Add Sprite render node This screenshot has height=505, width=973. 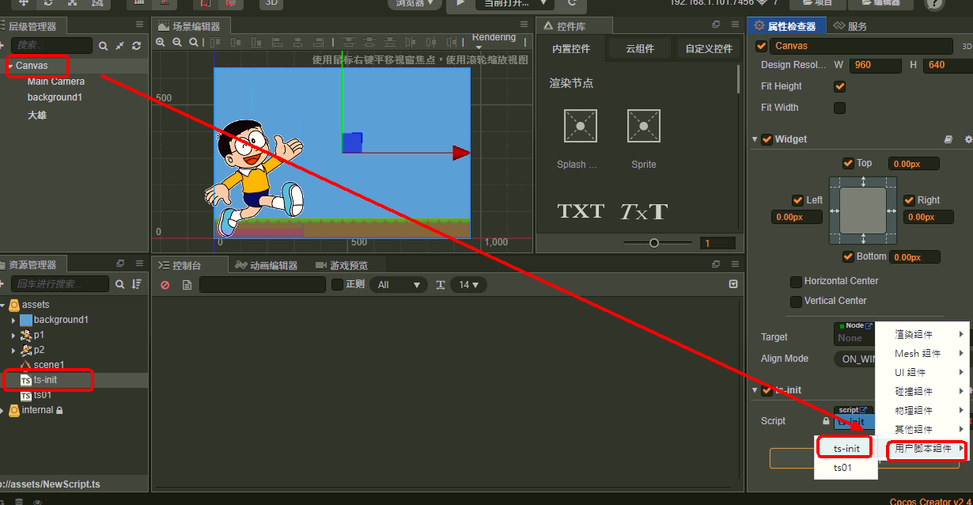(x=643, y=126)
